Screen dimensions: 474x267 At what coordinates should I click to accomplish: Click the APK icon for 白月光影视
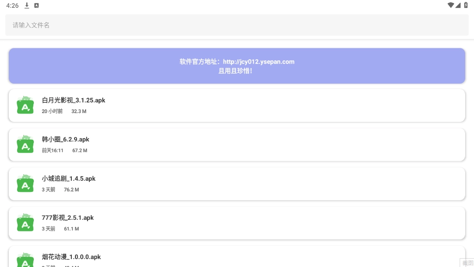(25, 106)
